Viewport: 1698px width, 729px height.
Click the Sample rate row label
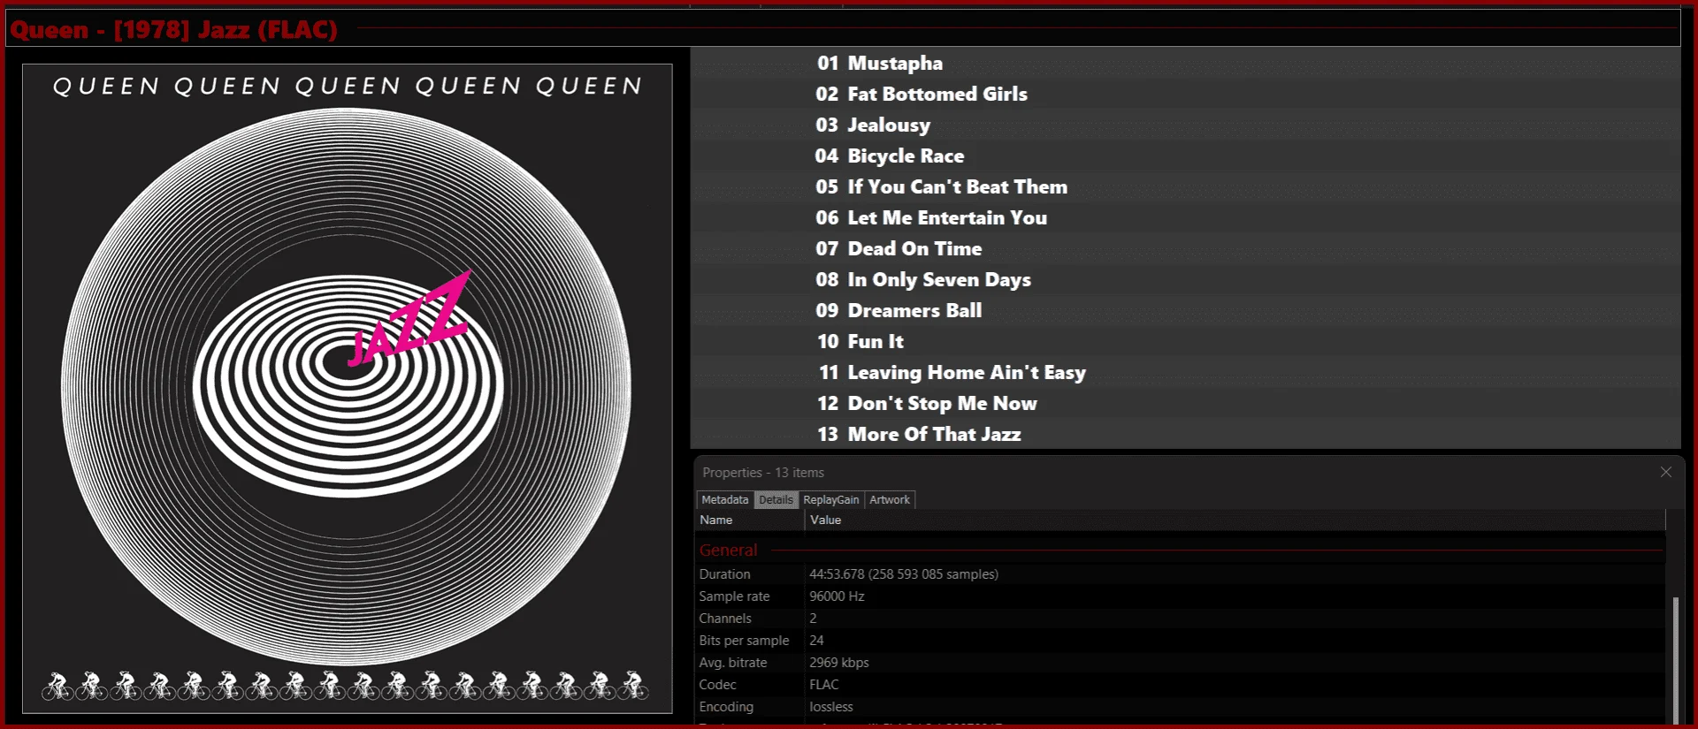tap(734, 596)
